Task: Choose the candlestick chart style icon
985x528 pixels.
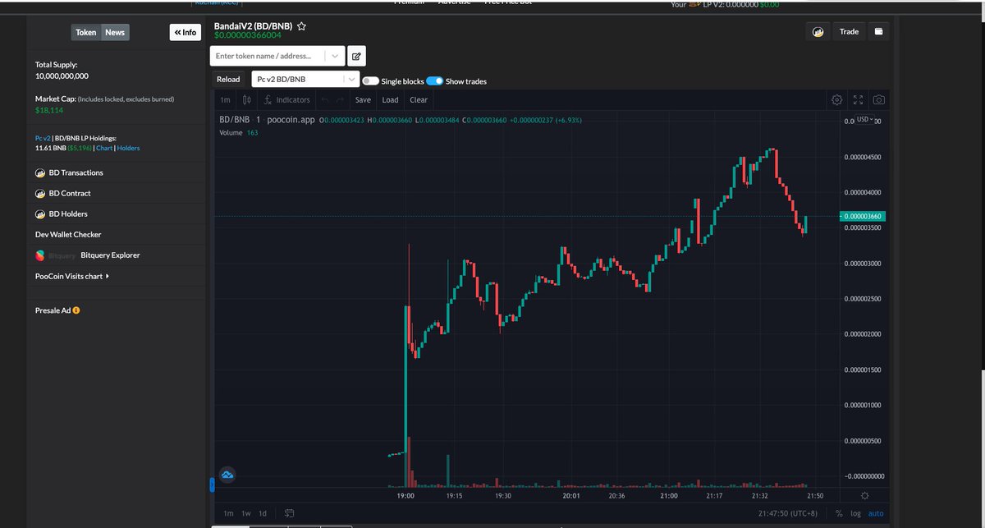Action: click(245, 99)
